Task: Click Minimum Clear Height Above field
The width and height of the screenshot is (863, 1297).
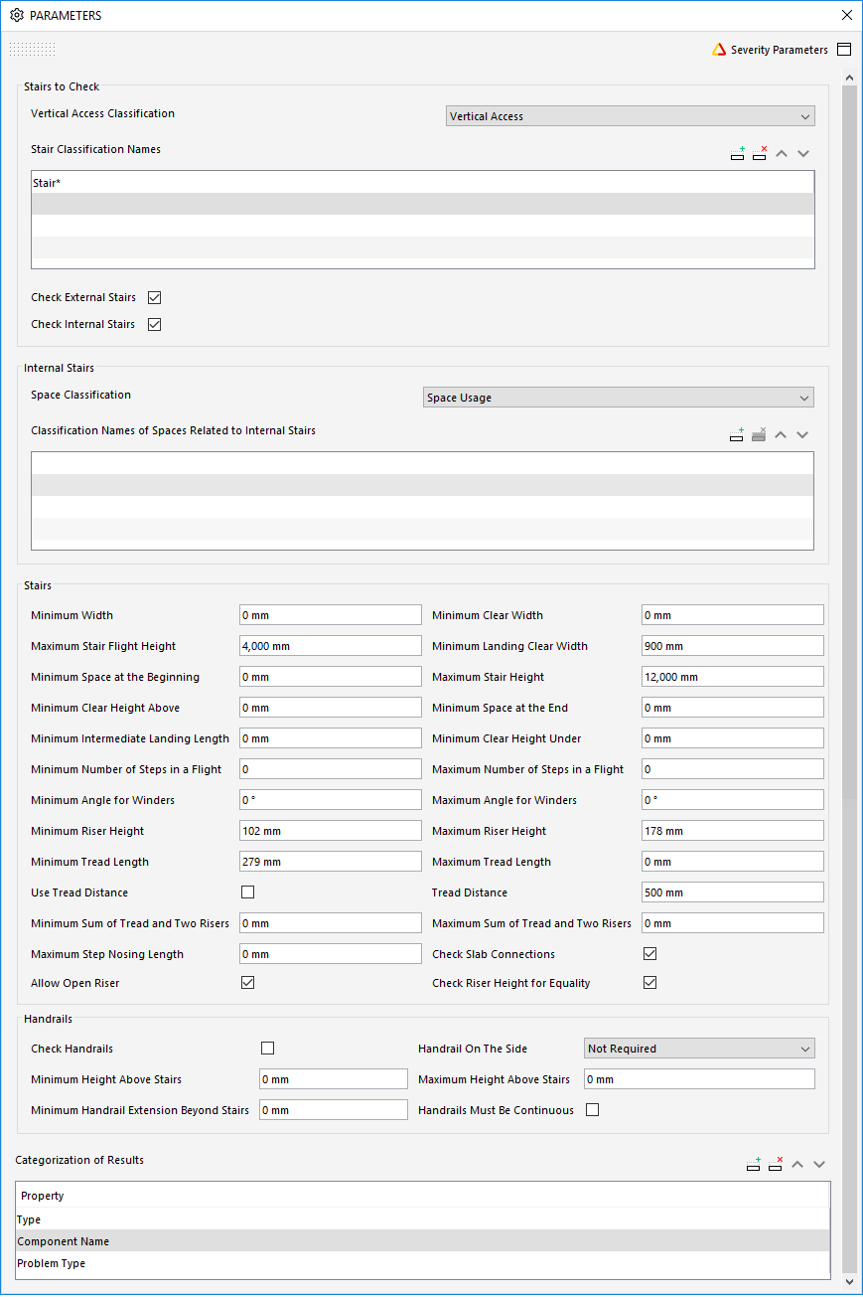Action: (331, 708)
